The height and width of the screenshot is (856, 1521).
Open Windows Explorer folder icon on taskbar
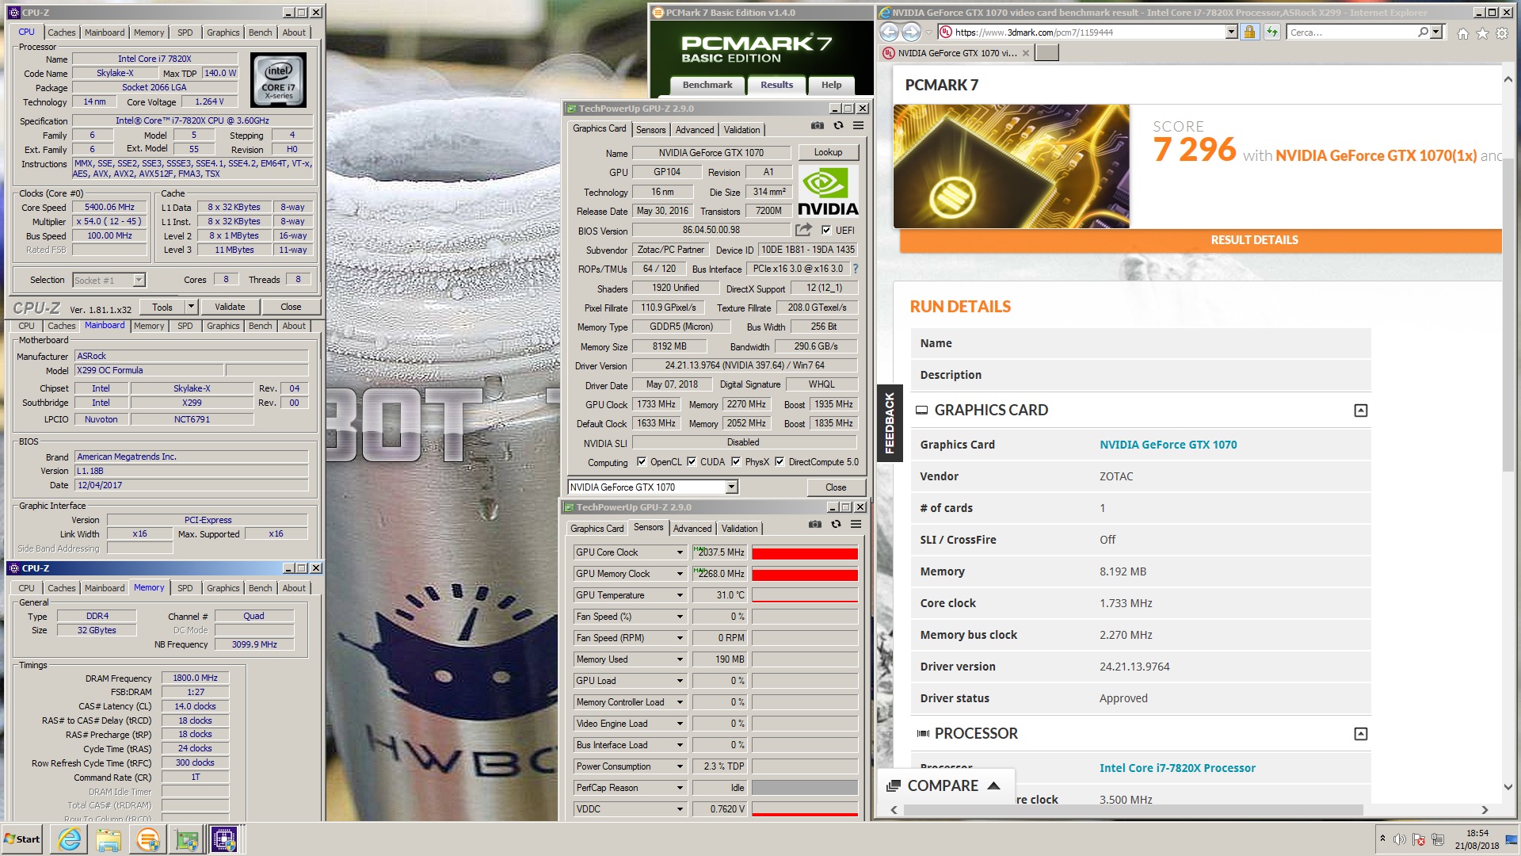coord(109,839)
